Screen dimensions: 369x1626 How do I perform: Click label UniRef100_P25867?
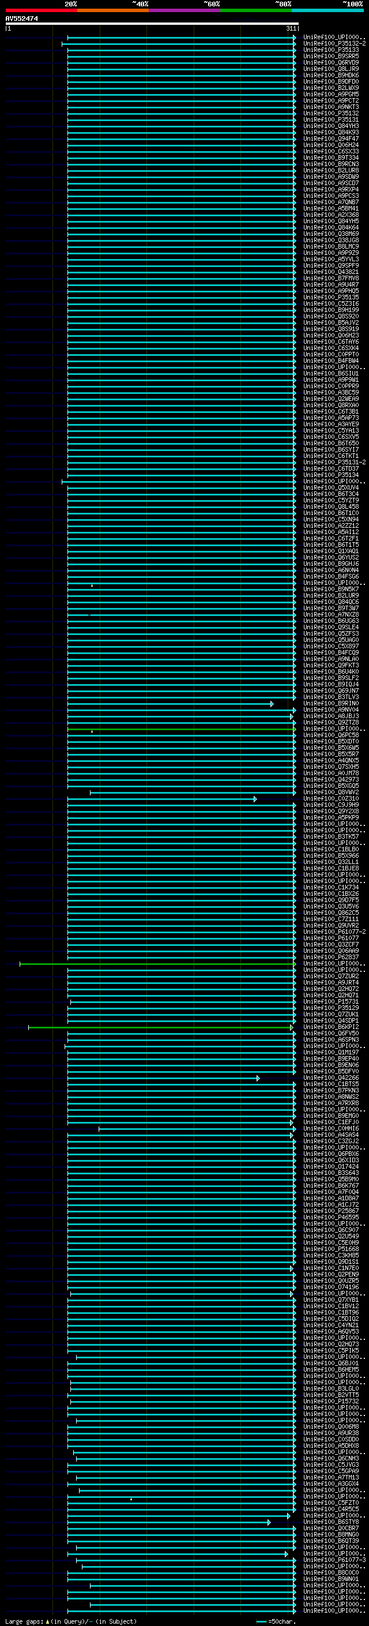[331, 1211]
